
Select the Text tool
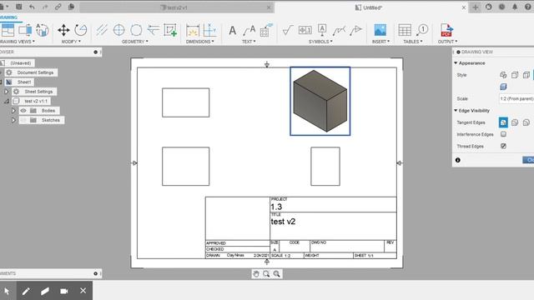(233, 31)
